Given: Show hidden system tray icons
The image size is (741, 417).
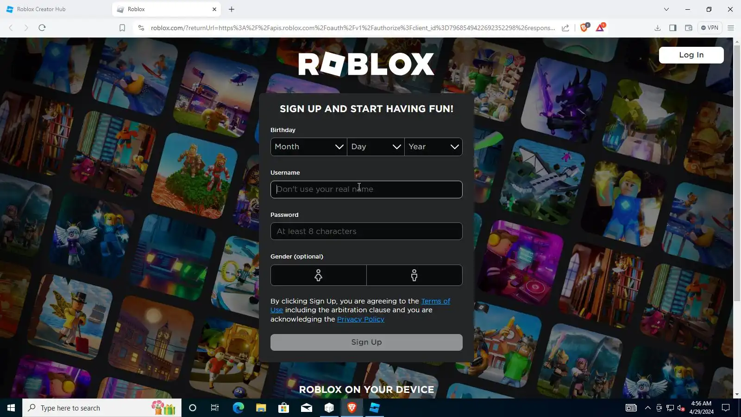Looking at the screenshot, I should 648,408.
